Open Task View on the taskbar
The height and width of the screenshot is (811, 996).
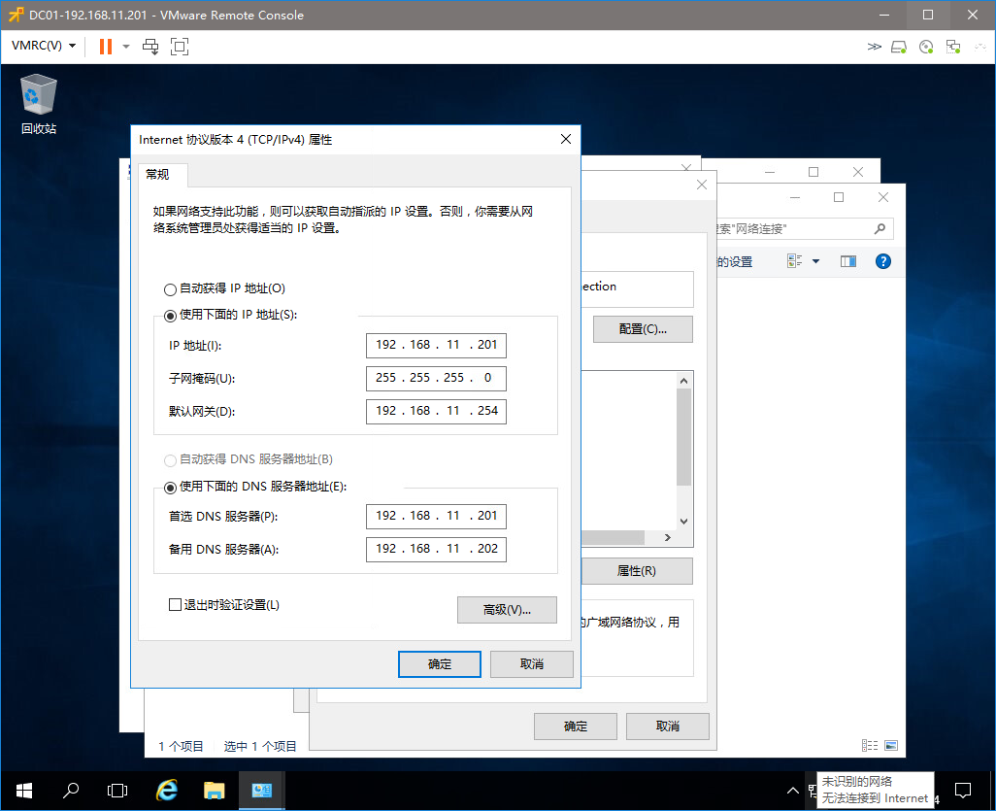click(117, 791)
